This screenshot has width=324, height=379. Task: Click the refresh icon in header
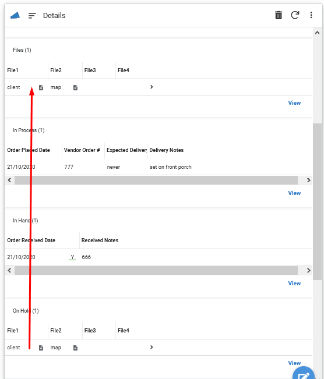point(295,15)
